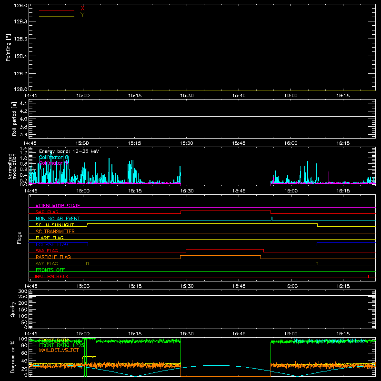381x381 pixels.
Task: Click the 80 tick on Degrees axis
Action: tap(24, 346)
